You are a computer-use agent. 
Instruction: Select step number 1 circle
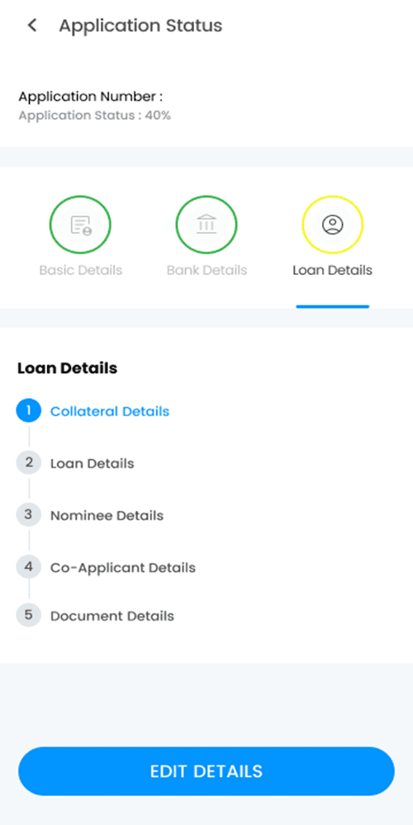[x=29, y=410]
